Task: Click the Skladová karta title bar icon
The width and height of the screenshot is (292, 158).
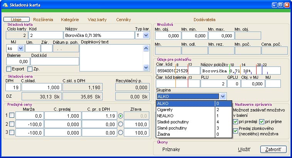Action: coord(5,5)
